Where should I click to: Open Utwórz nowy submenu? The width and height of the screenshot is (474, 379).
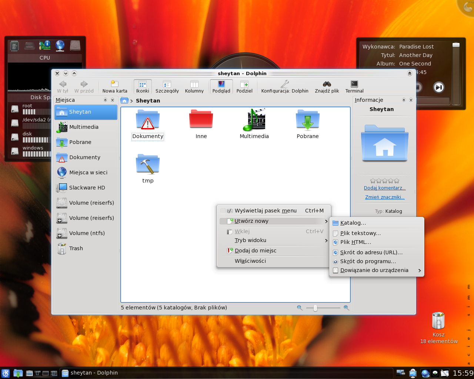(274, 221)
